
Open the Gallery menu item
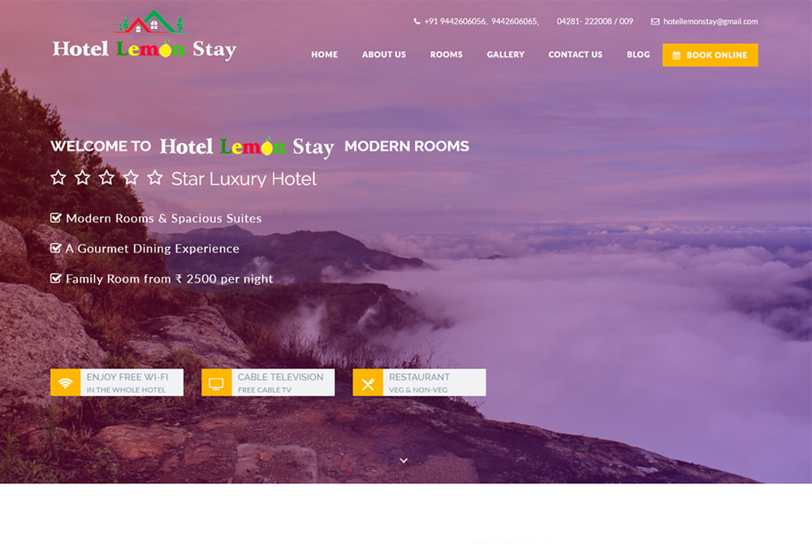coord(505,54)
